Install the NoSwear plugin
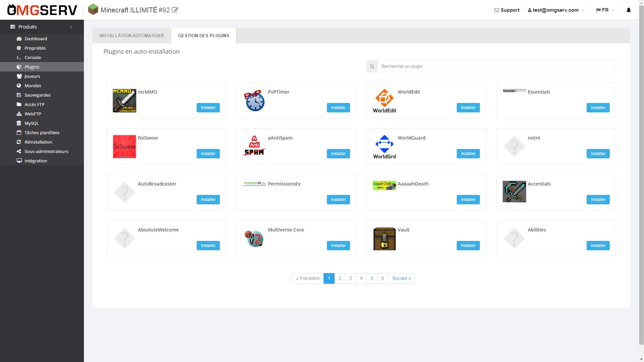Image resolution: width=644 pixels, height=362 pixels. point(208,154)
